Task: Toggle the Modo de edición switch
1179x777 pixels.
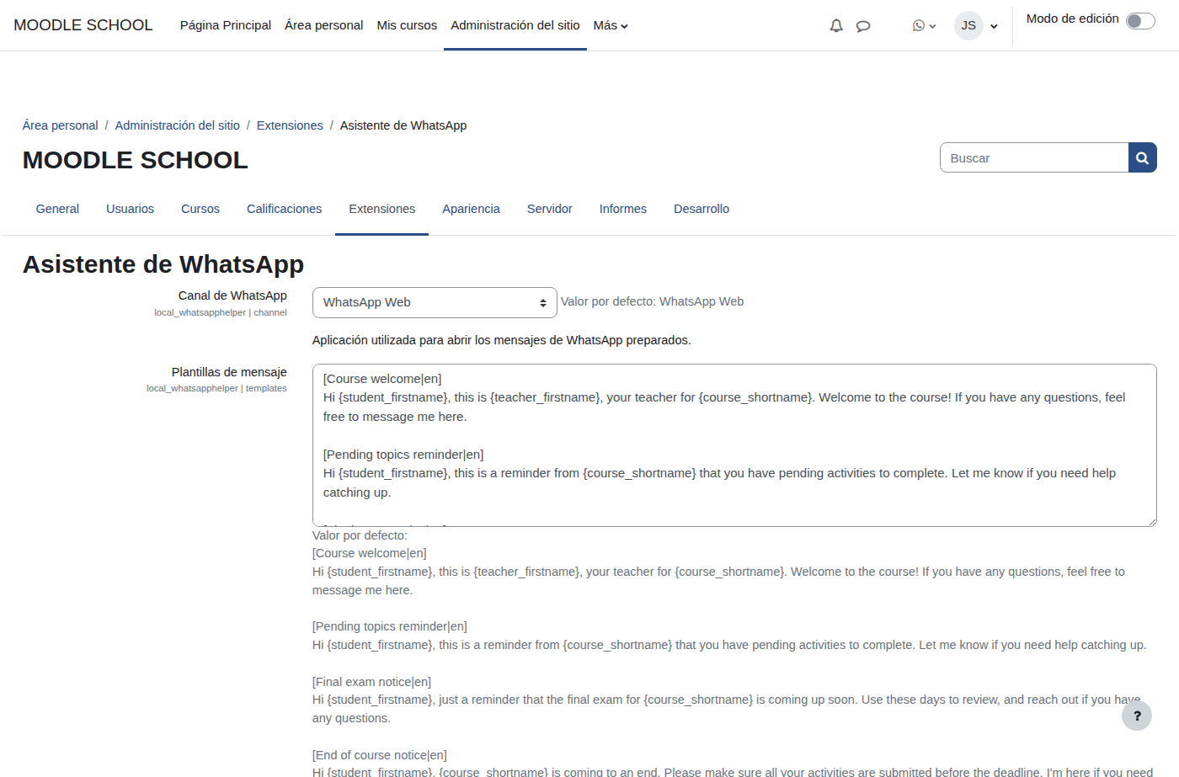Action: click(x=1140, y=21)
